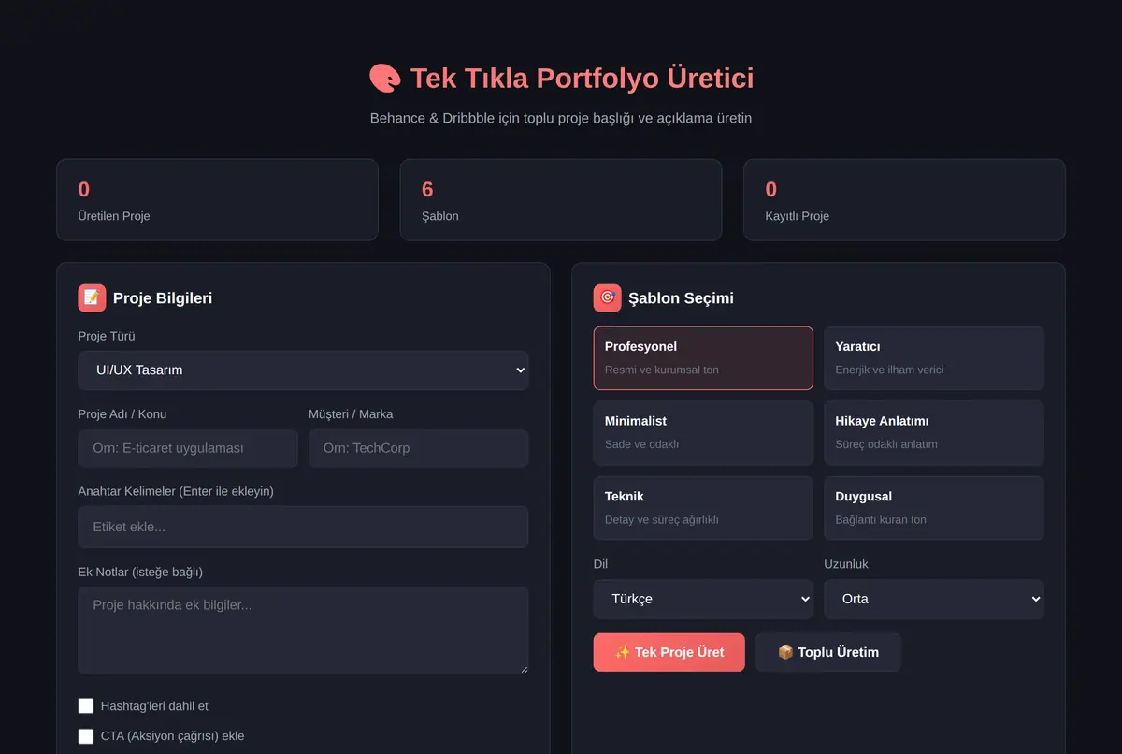The height and width of the screenshot is (754, 1122).
Task: Click the target icon beside Şablon Seçimi
Action: (607, 297)
